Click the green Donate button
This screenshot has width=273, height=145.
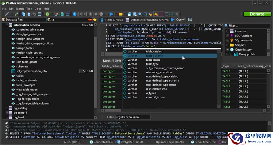[x=257, y=14]
